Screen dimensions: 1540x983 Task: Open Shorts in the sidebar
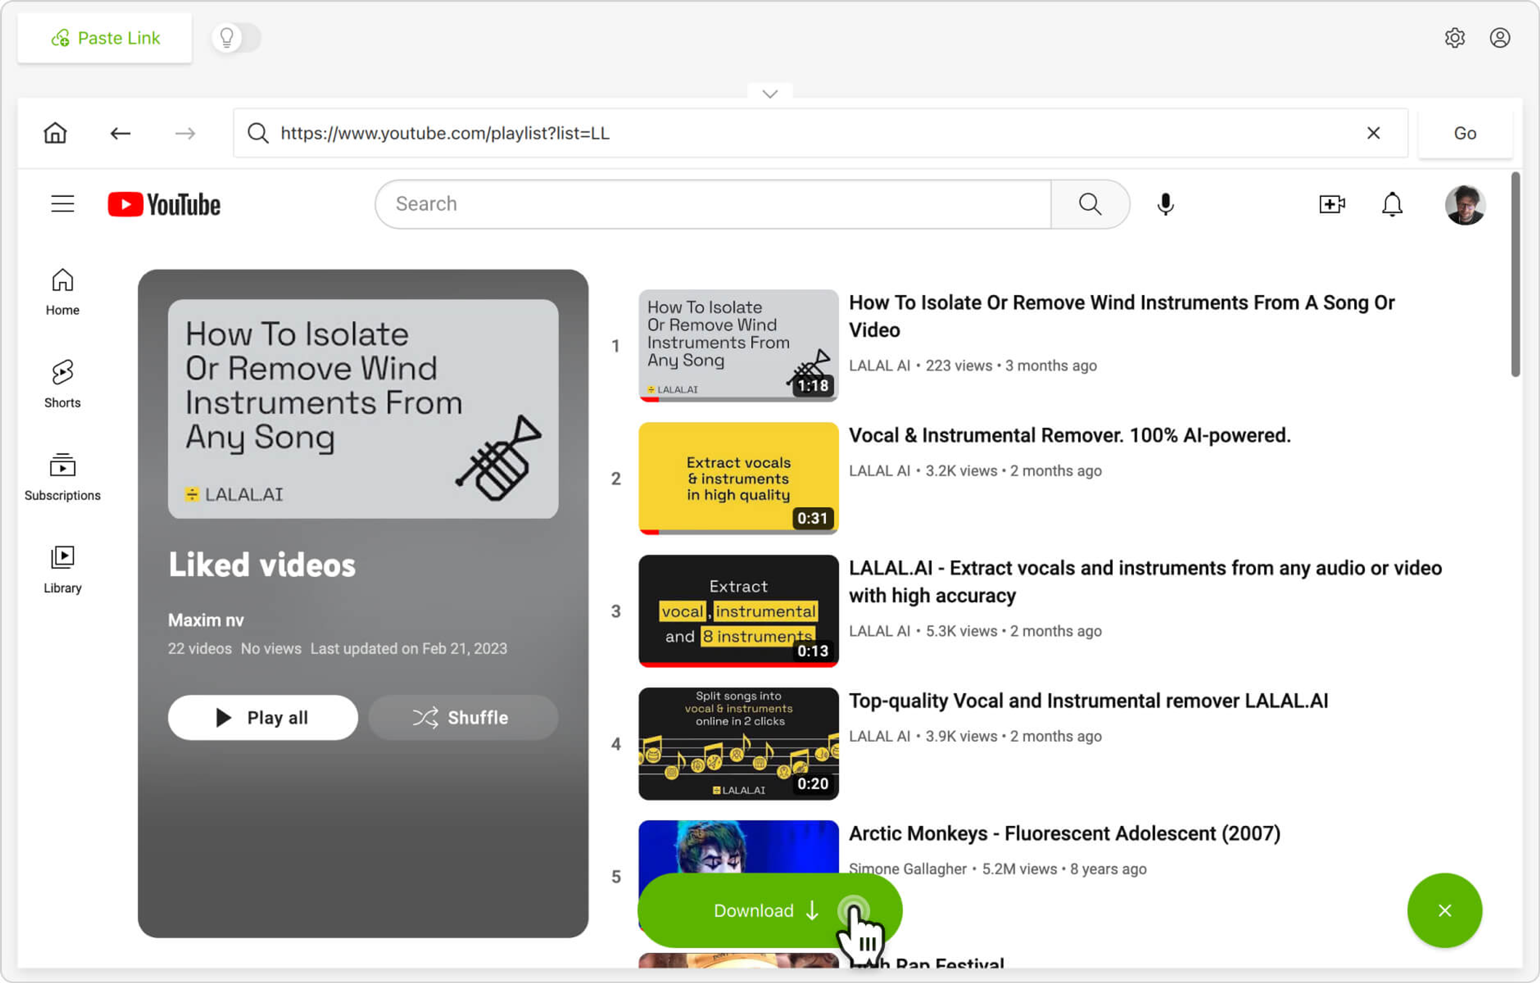coord(63,383)
